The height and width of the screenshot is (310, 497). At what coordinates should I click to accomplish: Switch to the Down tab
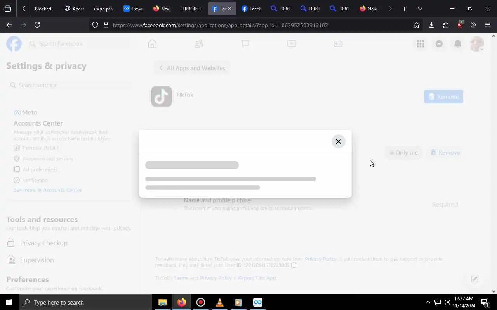[133, 9]
